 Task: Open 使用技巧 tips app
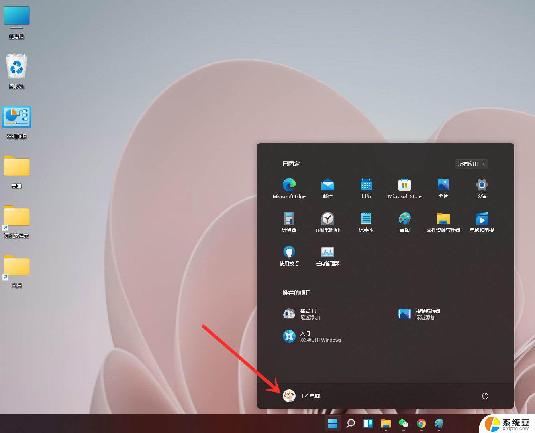click(x=289, y=256)
